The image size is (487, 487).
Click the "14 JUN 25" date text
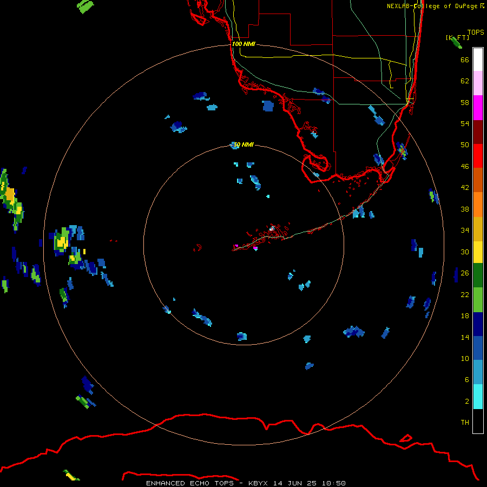[295, 483]
